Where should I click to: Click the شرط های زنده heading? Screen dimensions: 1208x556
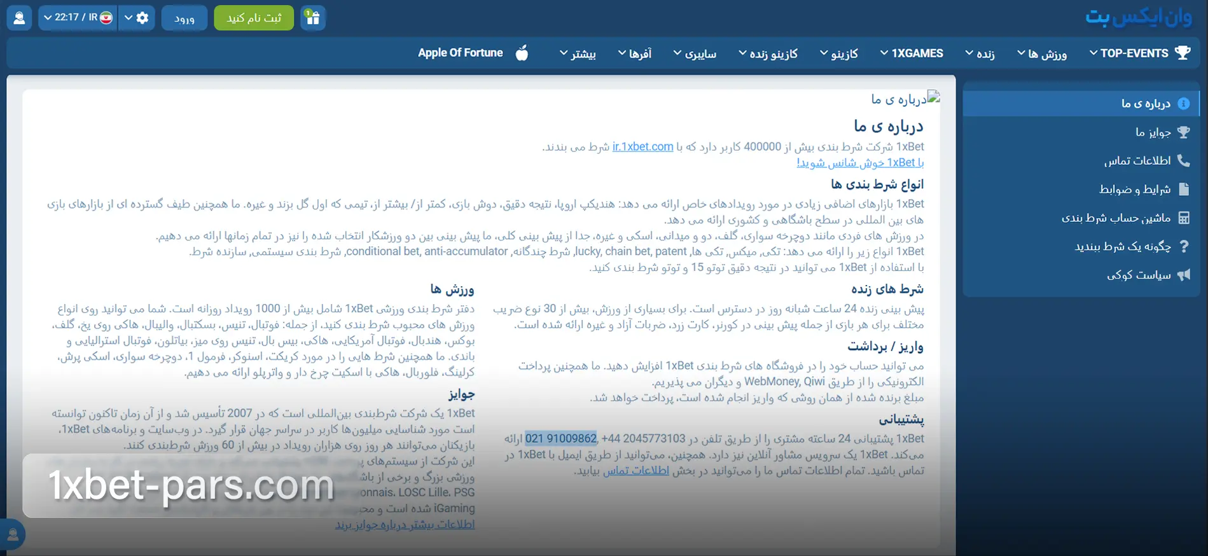[887, 289]
